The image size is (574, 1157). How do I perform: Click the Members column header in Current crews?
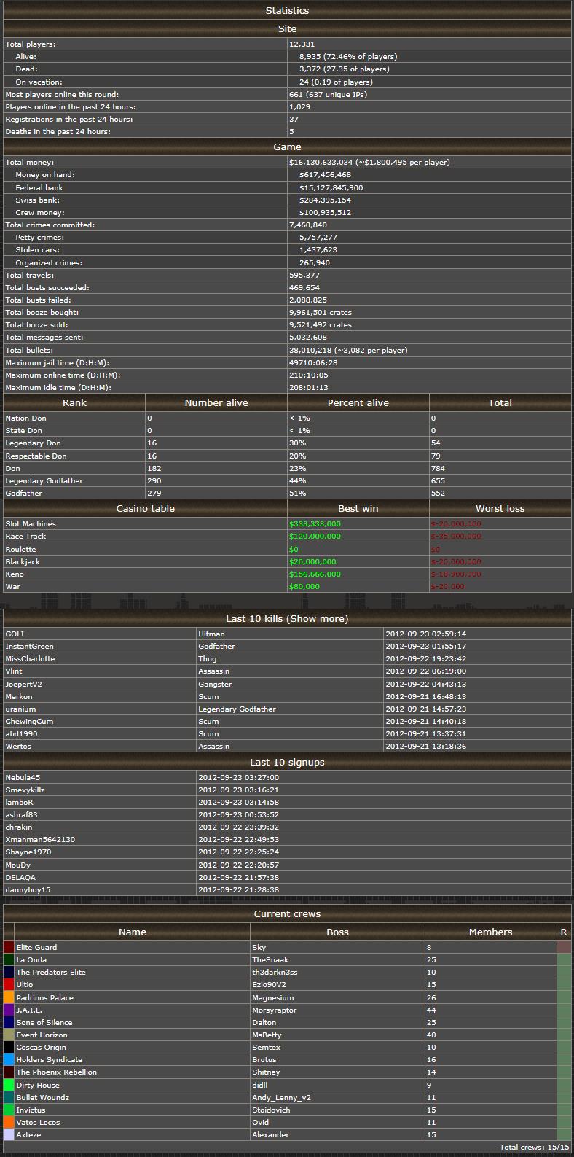point(490,932)
